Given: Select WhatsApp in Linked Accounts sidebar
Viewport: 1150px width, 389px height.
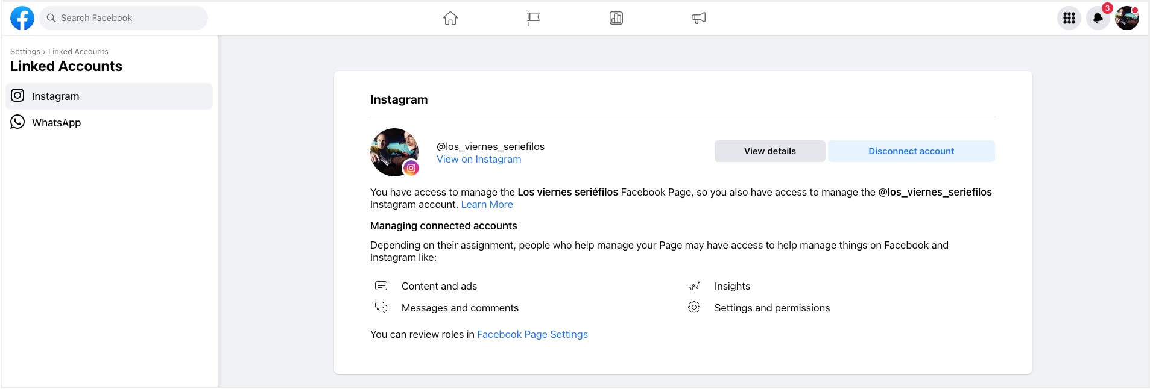Looking at the screenshot, I should [109, 123].
